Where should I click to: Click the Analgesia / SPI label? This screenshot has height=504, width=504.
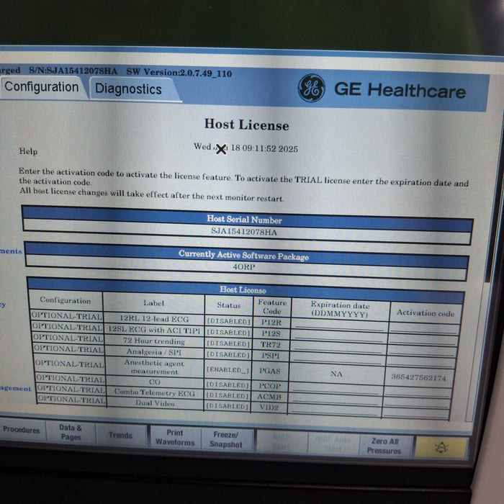pos(154,352)
